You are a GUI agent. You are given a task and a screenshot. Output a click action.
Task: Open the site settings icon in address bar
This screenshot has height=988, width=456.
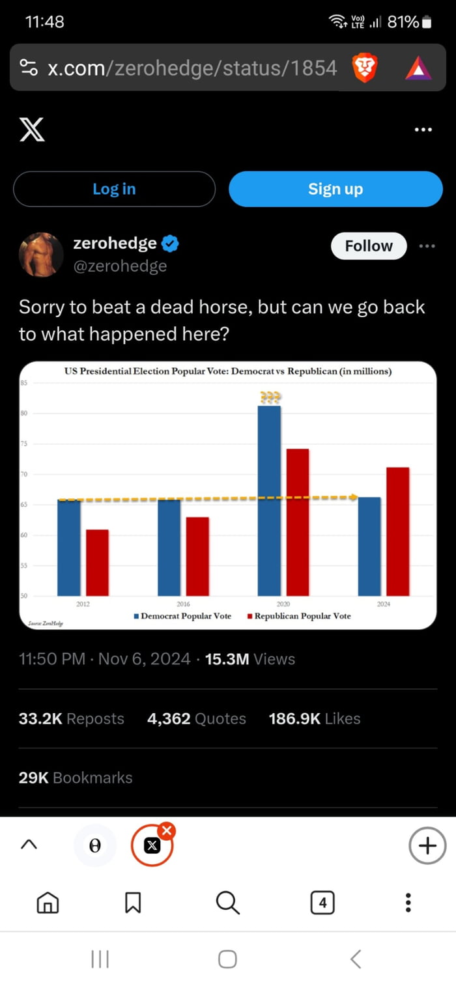pyautogui.click(x=29, y=68)
